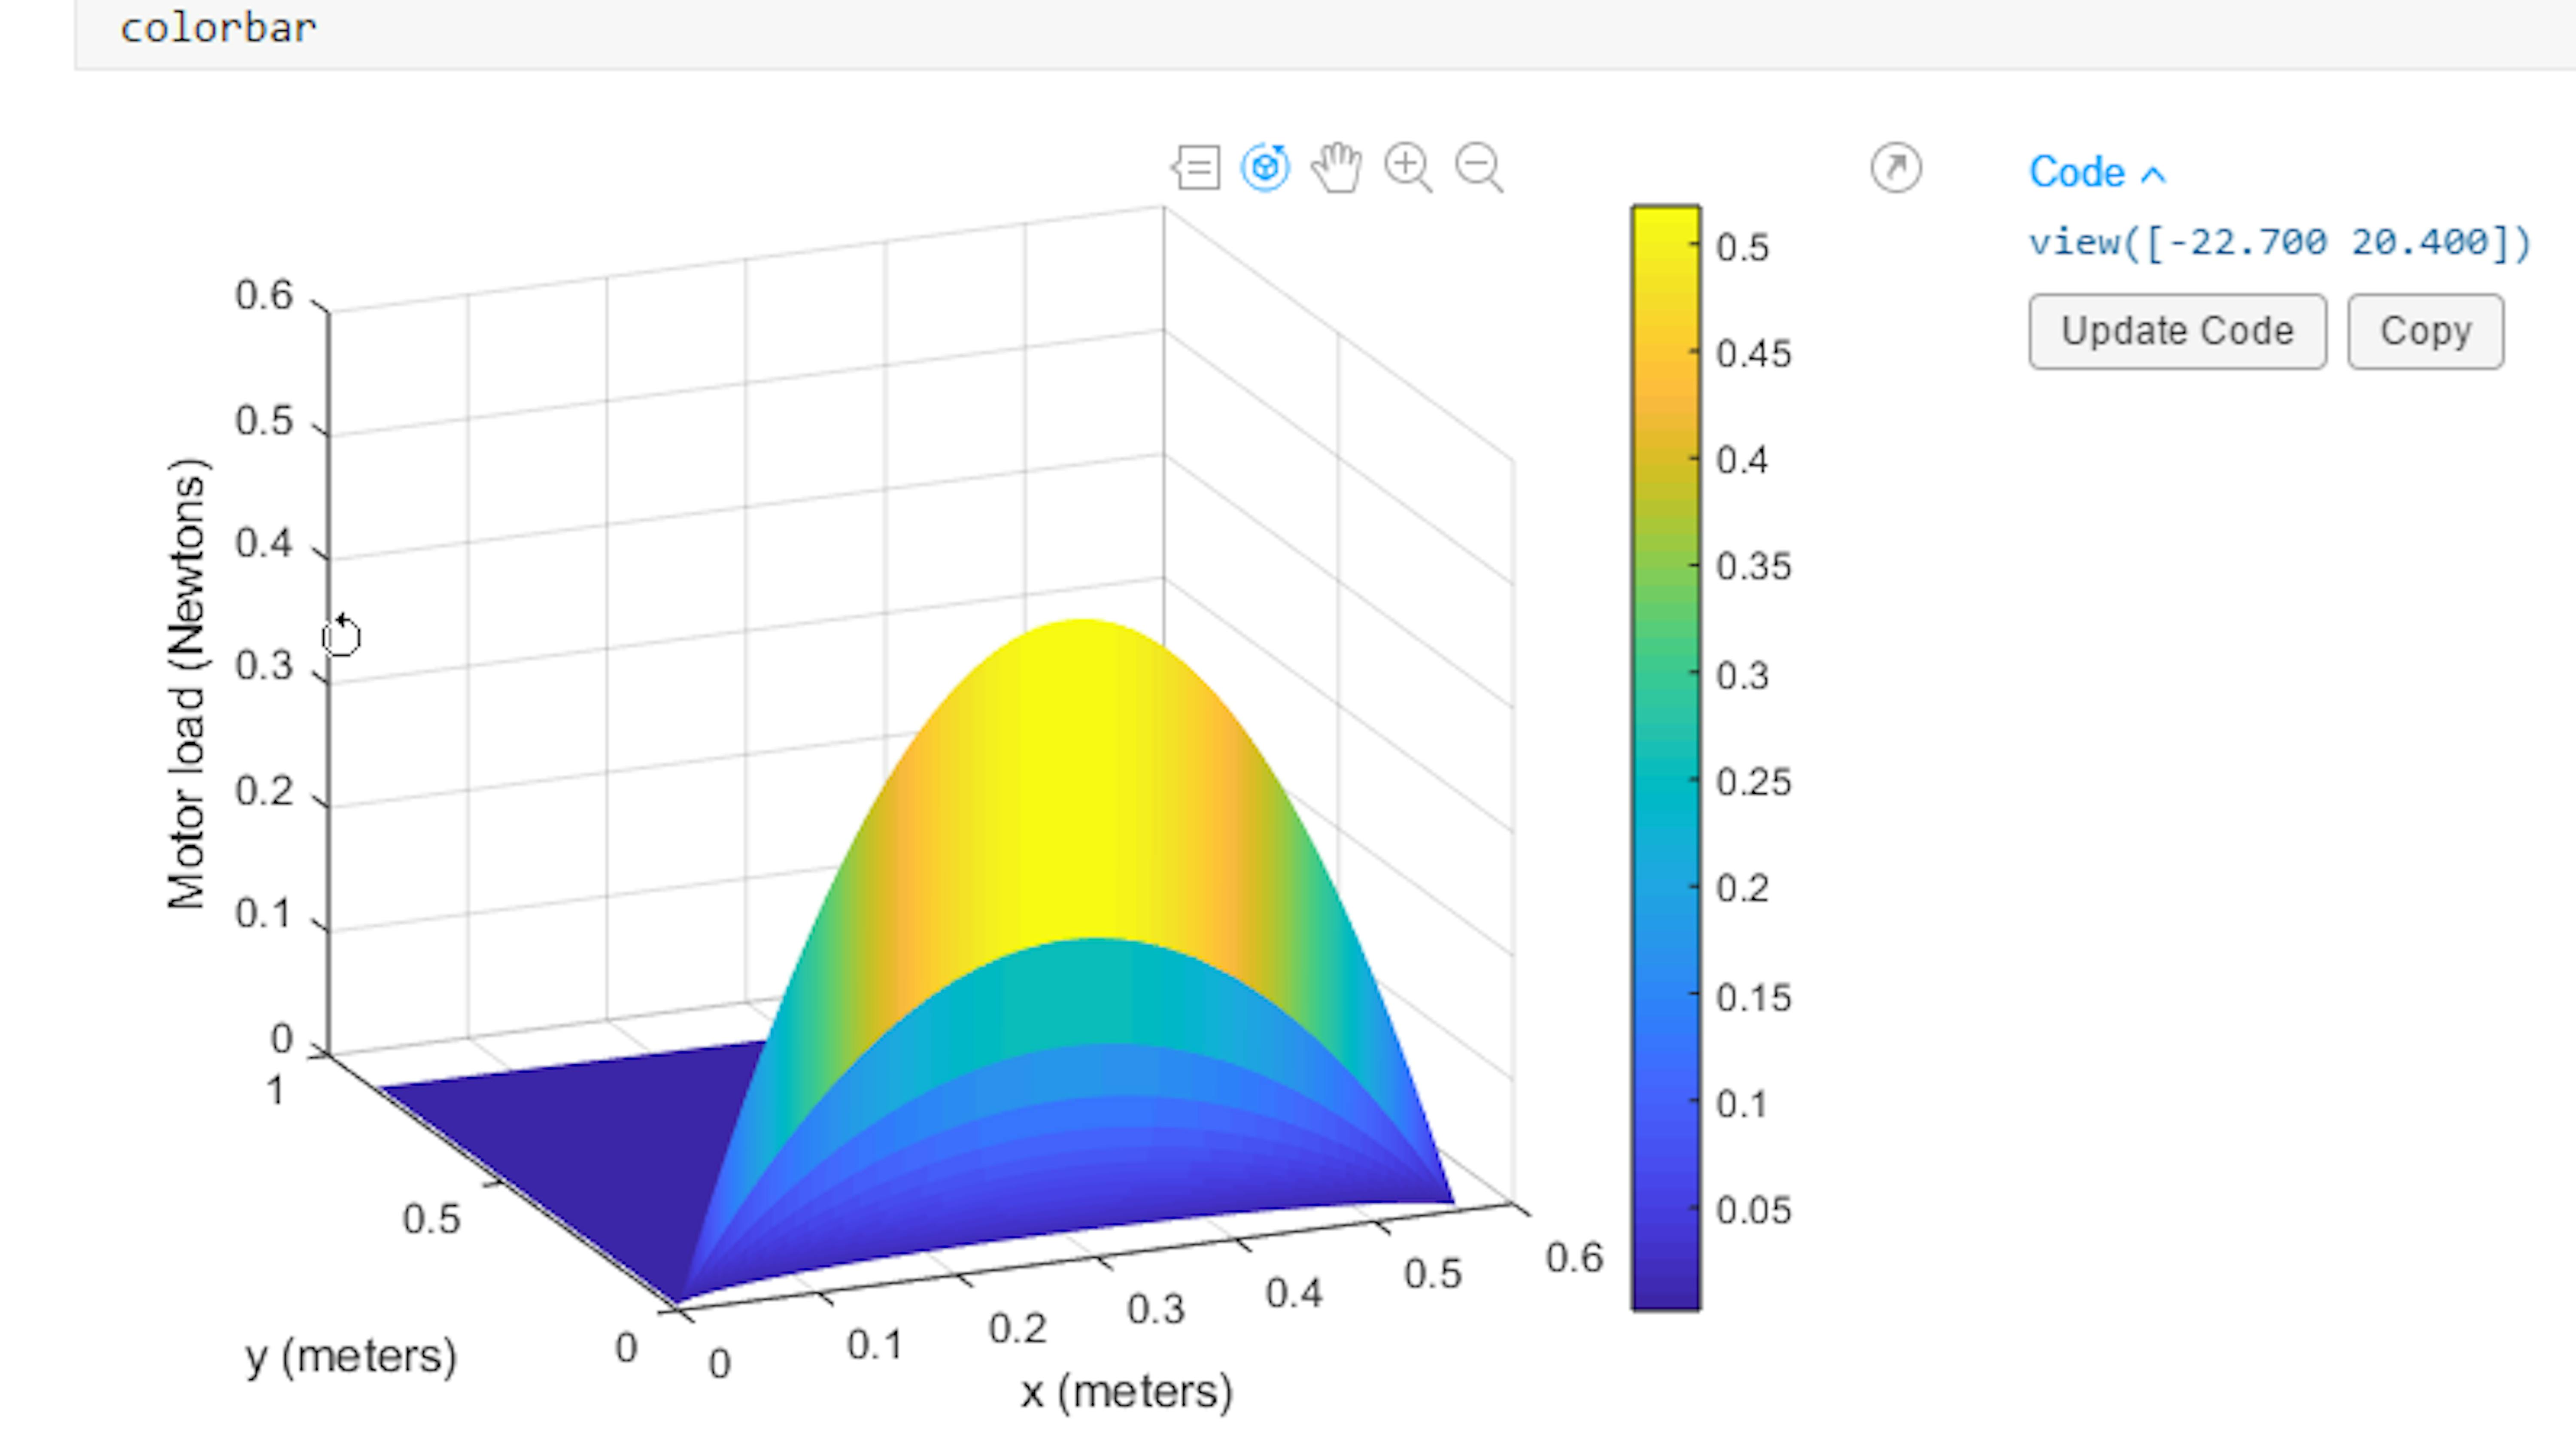Viewport: 2576px width, 1449px height.
Task: Click the 0.05 colorbar tick label
Action: coord(1753,1210)
